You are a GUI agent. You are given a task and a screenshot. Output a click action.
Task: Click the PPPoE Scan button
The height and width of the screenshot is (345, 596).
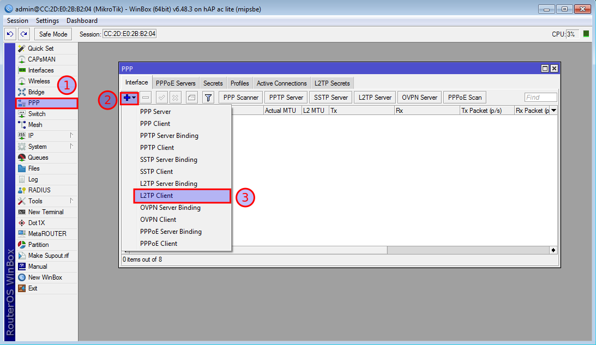pyautogui.click(x=465, y=98)
